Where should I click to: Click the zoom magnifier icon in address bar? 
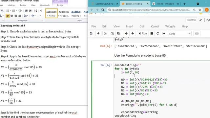[194, 10]
